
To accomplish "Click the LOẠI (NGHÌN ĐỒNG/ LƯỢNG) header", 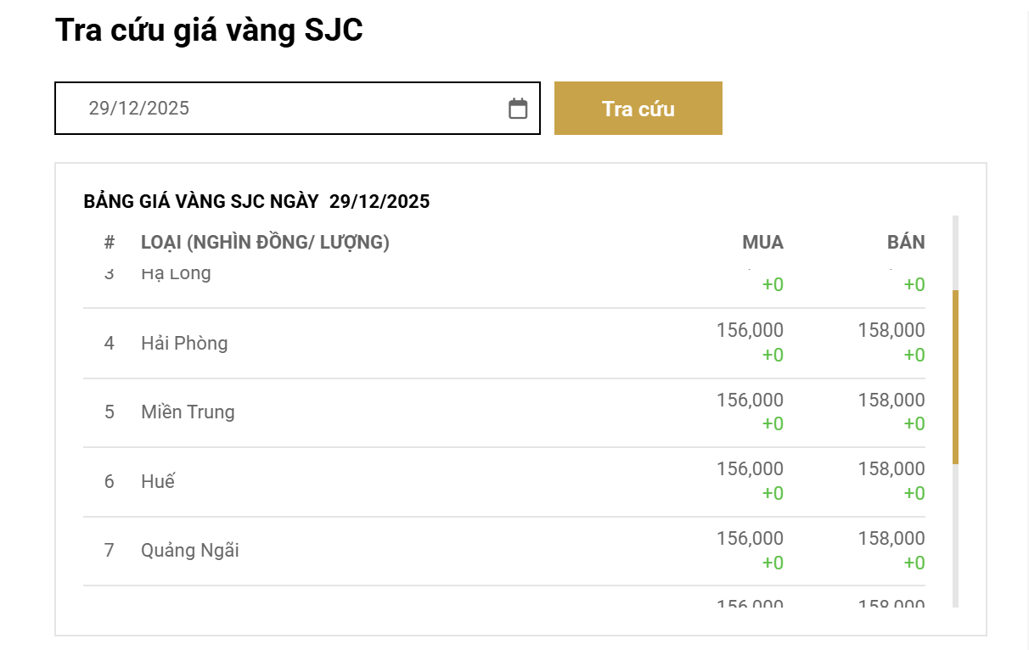I will click(265, 242).
